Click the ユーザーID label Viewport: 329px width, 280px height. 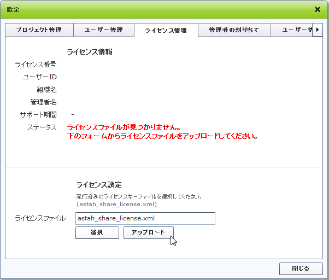[40, 77]
